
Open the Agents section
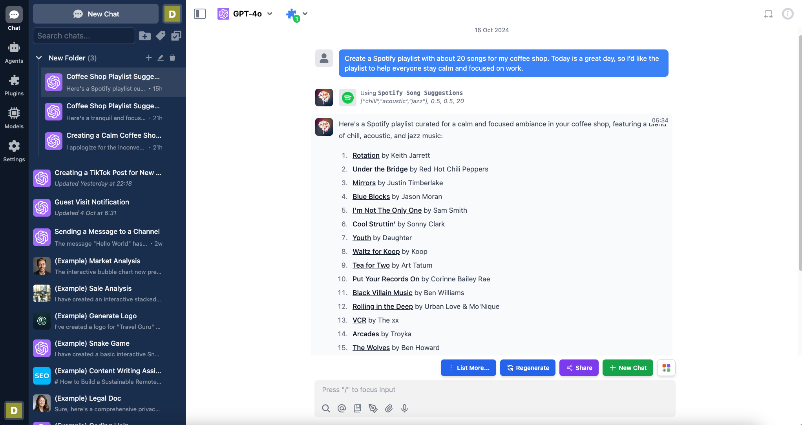[x=14, y=53]
